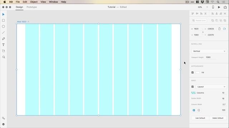Set artboard to portrait orientation
Viewport: 229px width, 128px height.
tap(219, 29)
